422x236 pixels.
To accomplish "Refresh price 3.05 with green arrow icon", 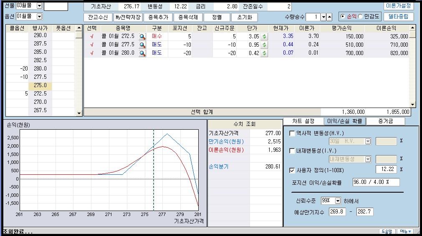I will click(264, 36).
